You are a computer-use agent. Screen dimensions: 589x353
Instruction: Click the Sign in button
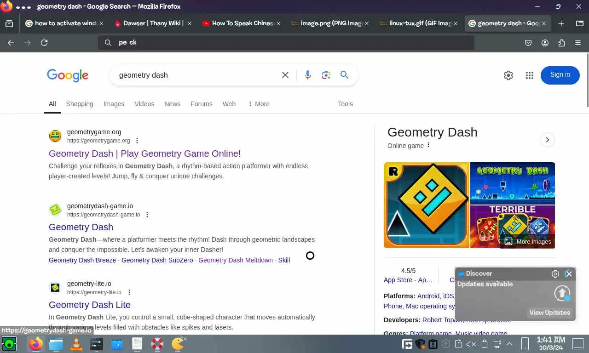[560, 75]
